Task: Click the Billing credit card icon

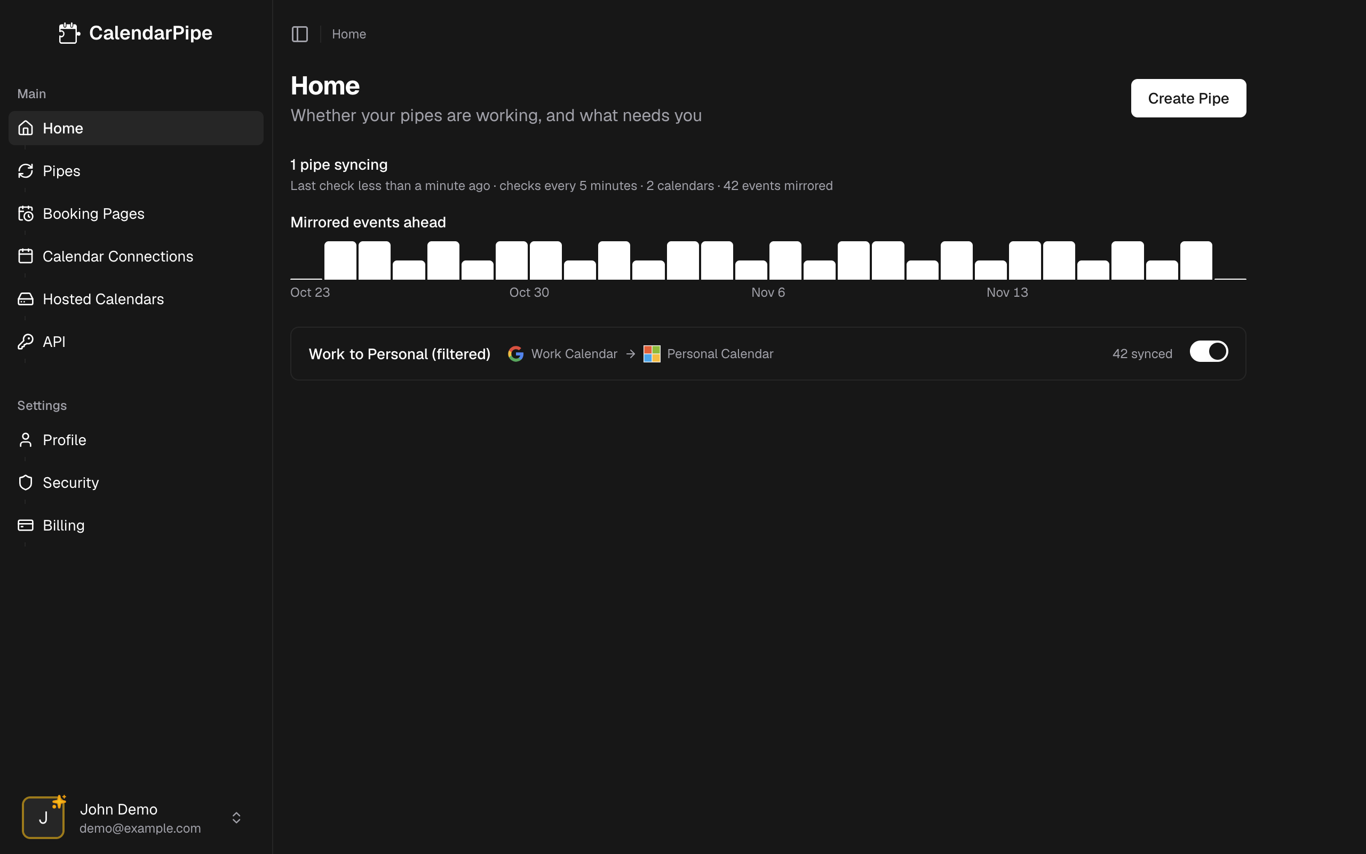Action: click(26, 525)
